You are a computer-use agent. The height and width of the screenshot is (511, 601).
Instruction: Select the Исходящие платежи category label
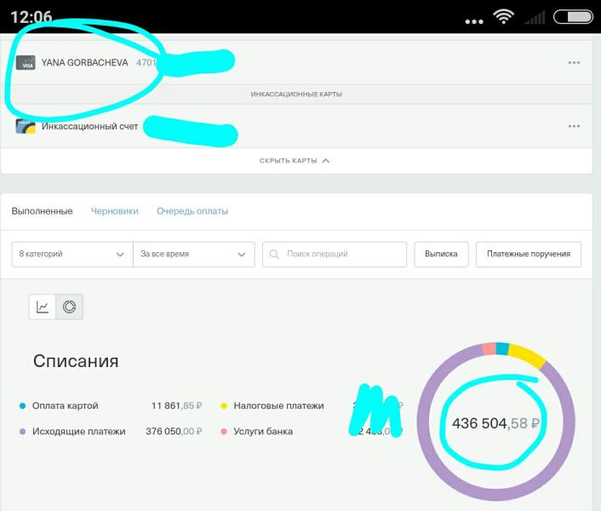[x=79, y=431]
